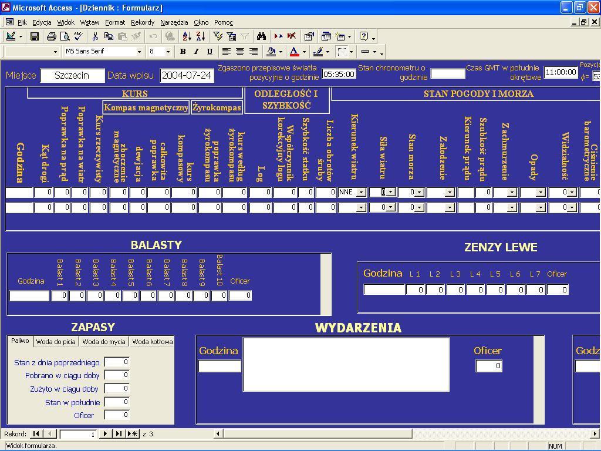Open line/border color picker
Screen dimensions: 601x451
tap(327, 52)
